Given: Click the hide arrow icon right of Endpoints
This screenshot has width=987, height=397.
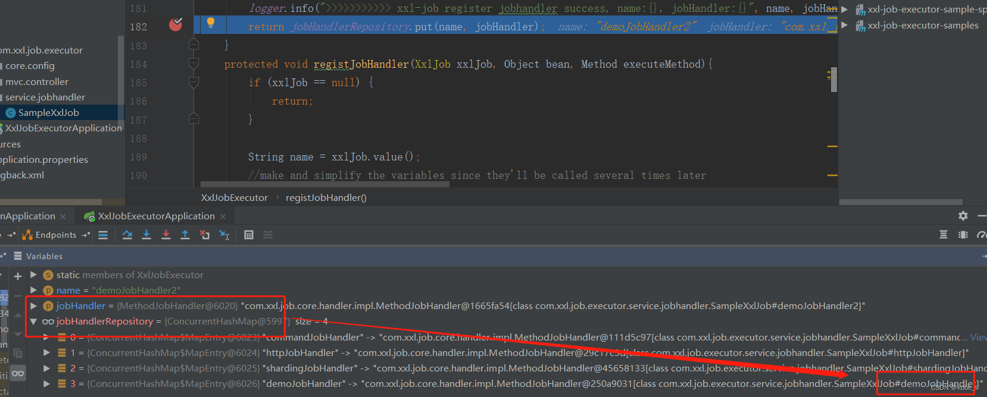Looking at the screenshot, I should pyautogui.click(x=86, y=235).
